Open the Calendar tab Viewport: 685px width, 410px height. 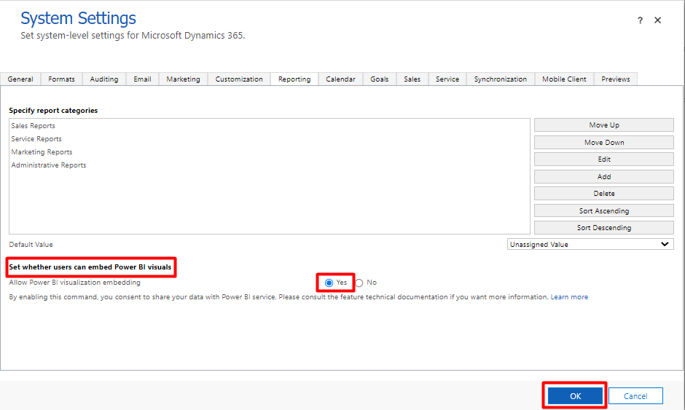pos(341,79)
